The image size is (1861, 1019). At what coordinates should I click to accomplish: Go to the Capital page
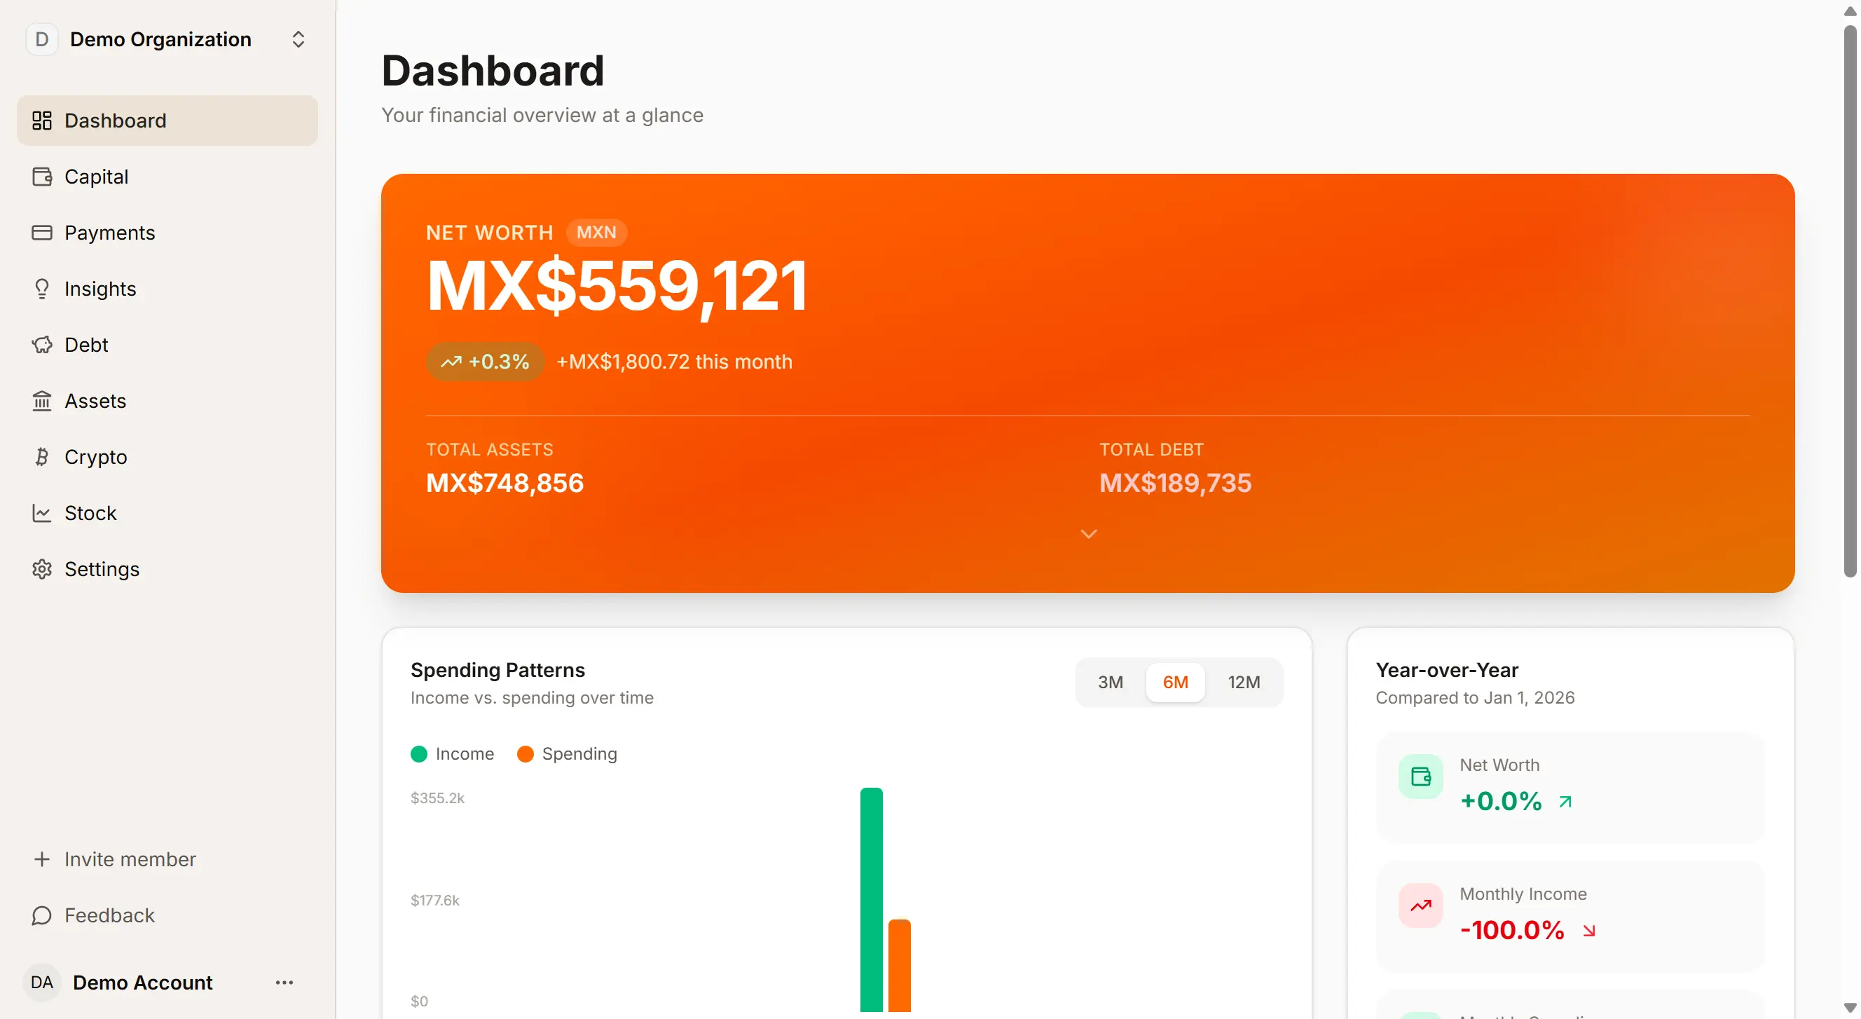167,177
